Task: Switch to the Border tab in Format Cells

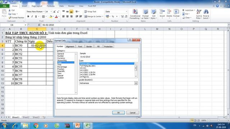Action: (x=89, y=47)
